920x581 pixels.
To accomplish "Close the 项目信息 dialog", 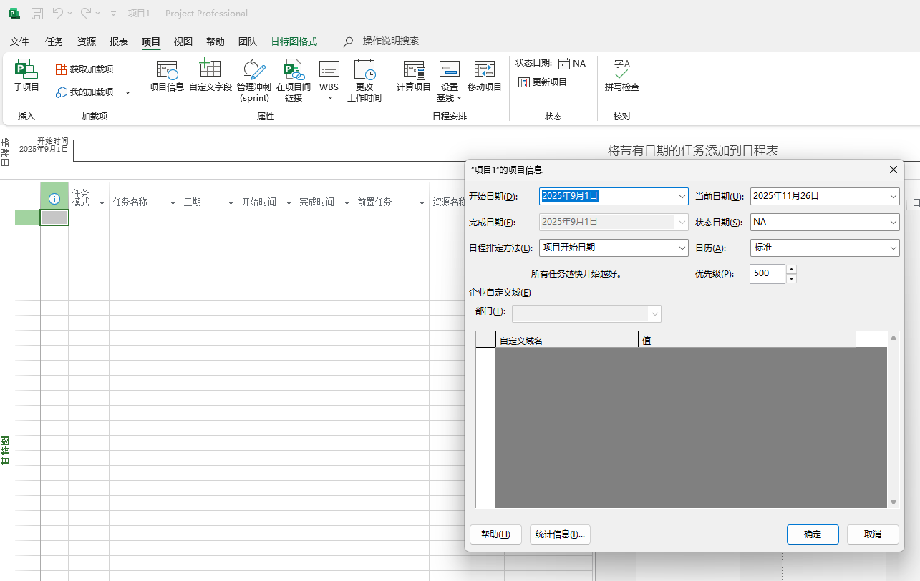I will pyautogui.click(x=894, y=170).
